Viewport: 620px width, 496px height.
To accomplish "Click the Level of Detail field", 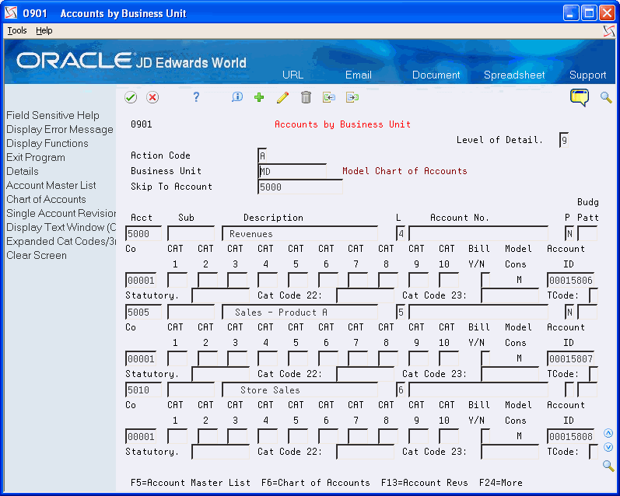I will 564,140.
